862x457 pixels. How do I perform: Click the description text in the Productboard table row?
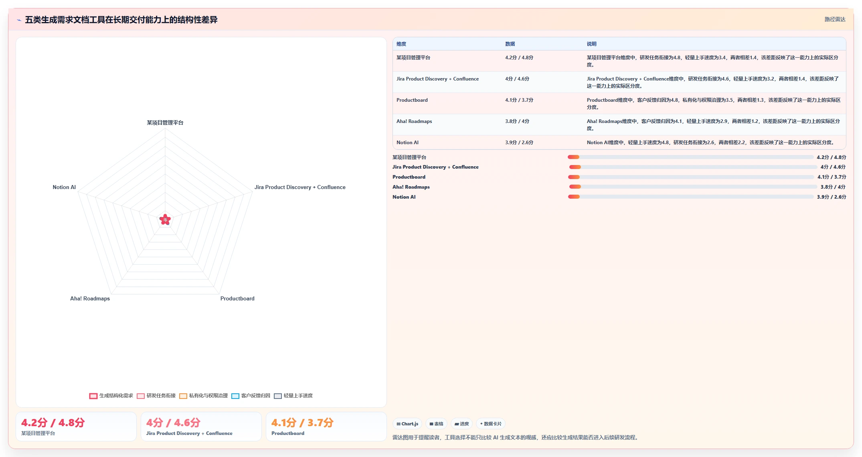(x=714, y=104)
